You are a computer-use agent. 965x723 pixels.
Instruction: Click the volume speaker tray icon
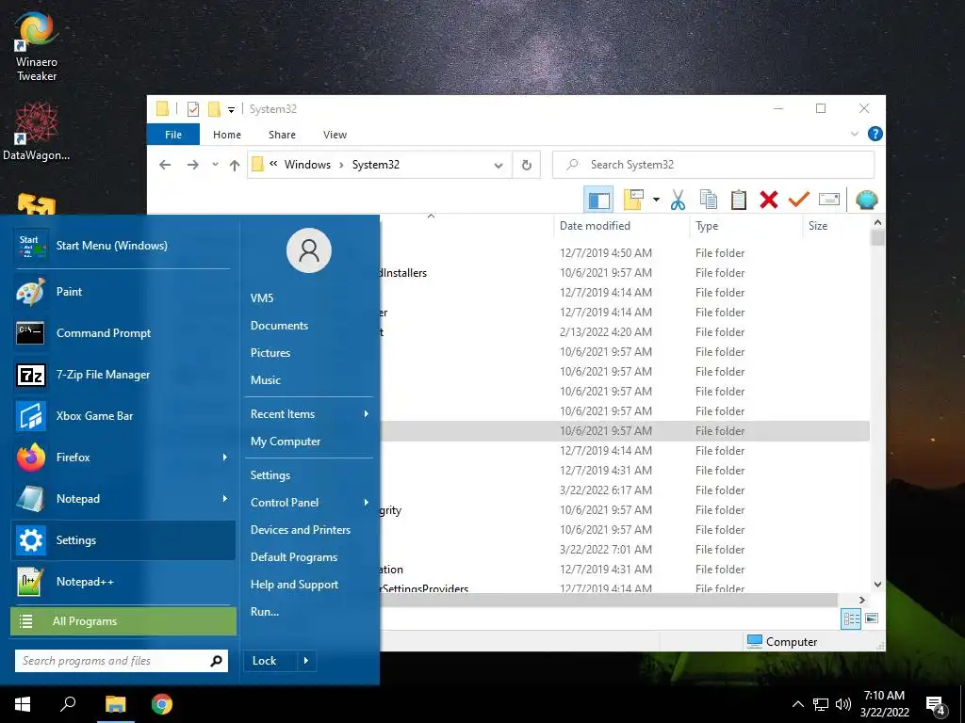coord(843,704)
